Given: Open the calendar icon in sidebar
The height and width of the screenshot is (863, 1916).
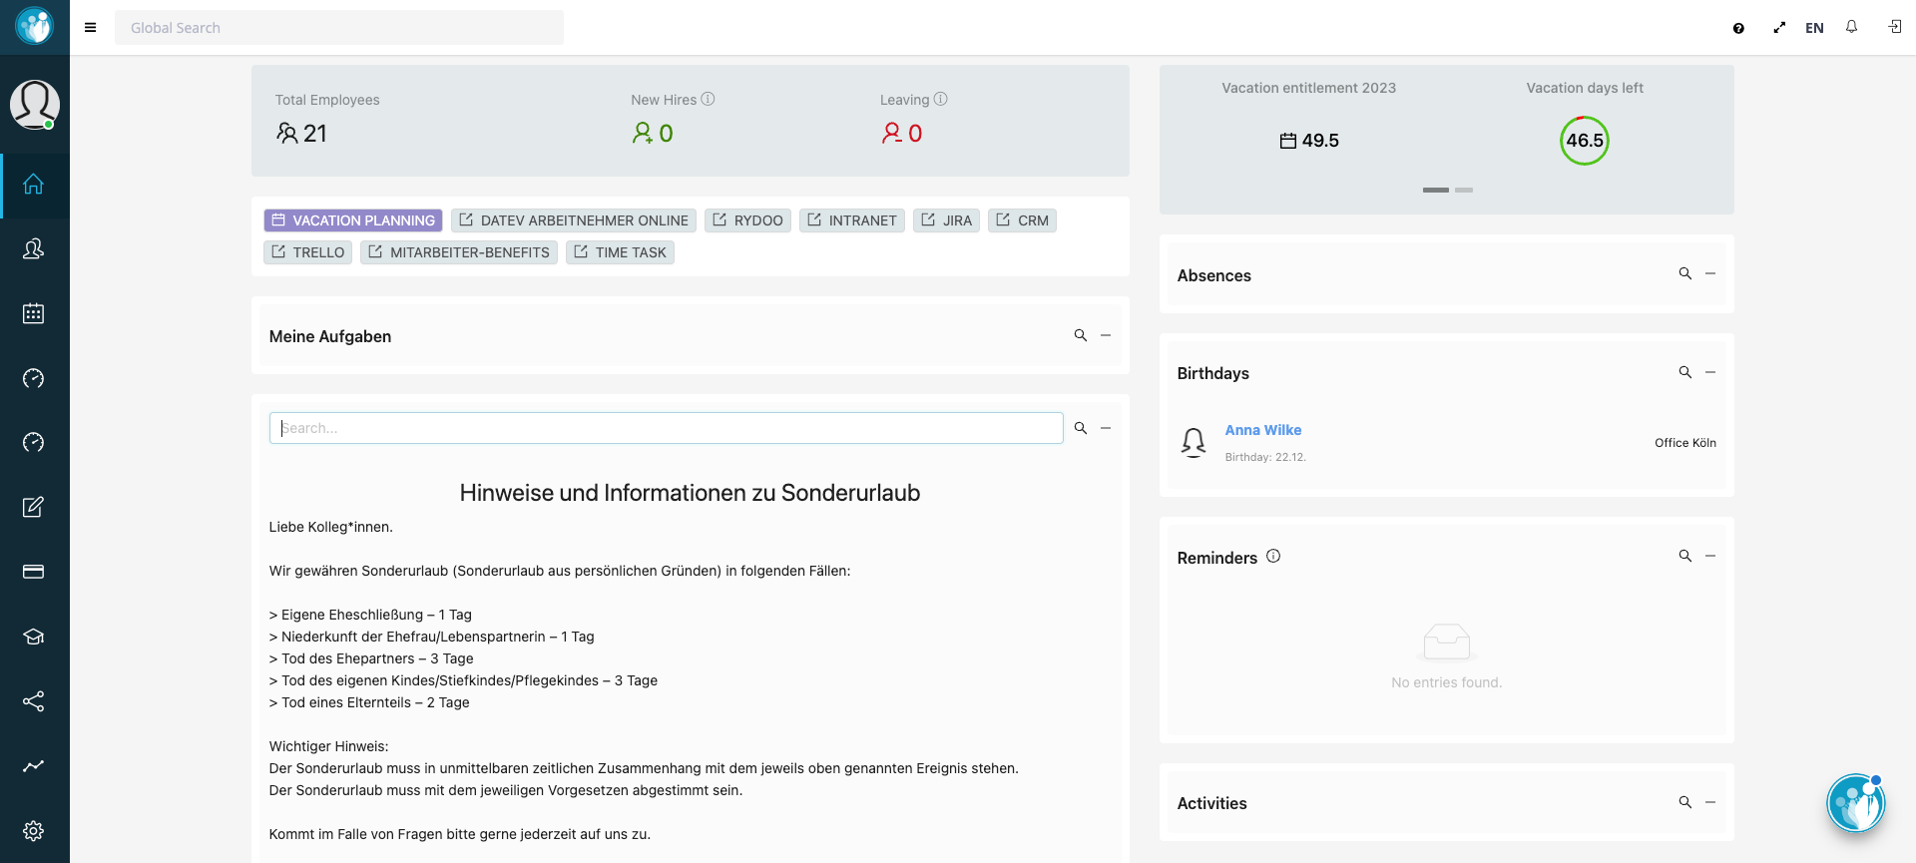Looking at the screenshot, I should coord(33,313).
